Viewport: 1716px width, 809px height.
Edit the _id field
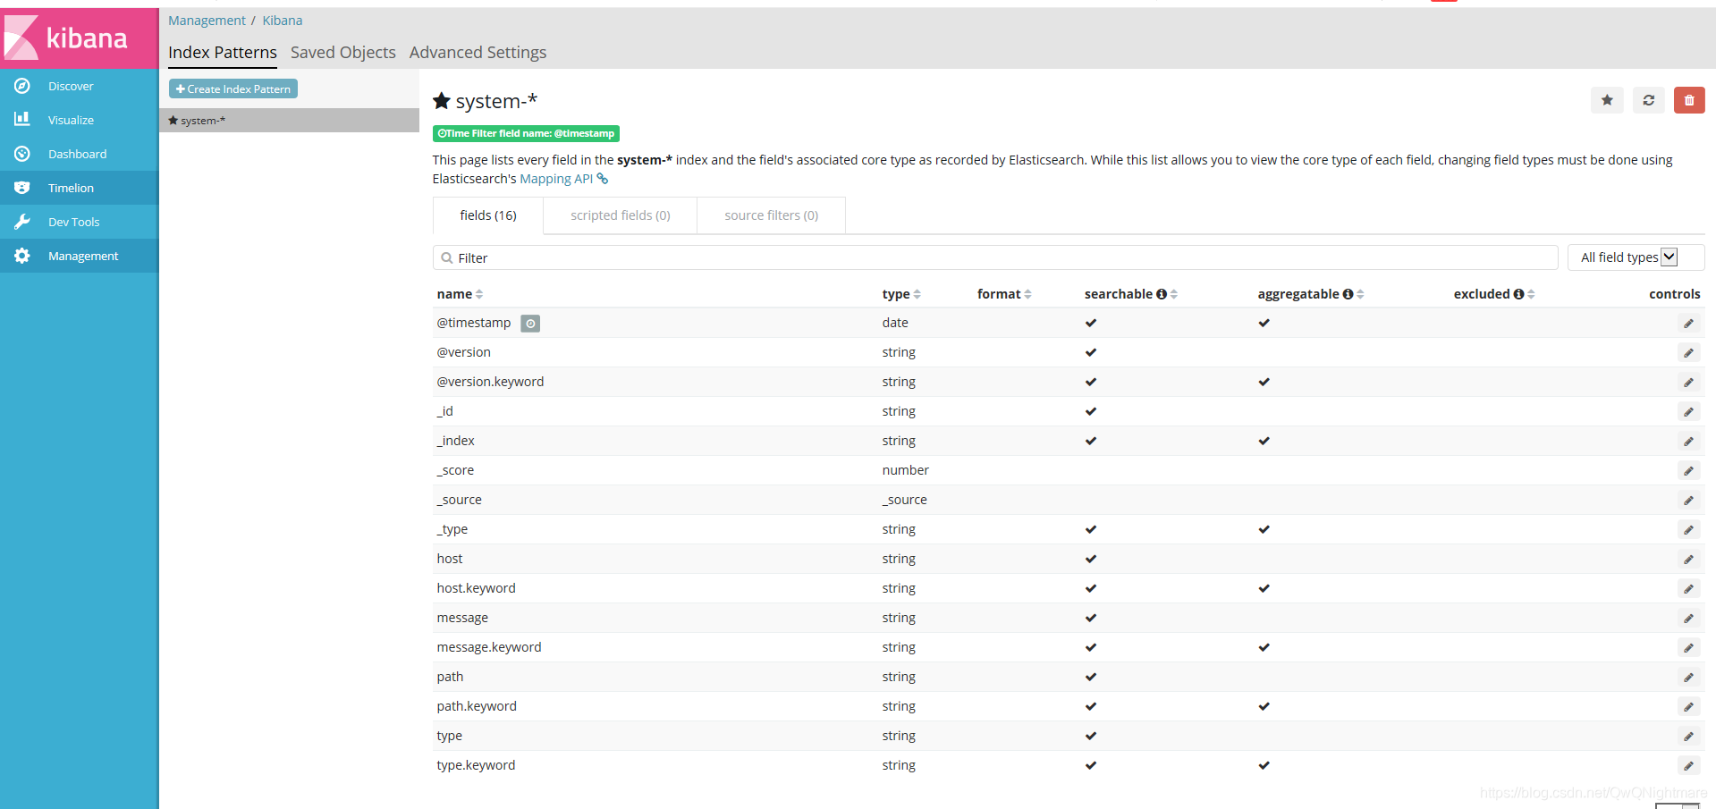tap(1688, 412)
